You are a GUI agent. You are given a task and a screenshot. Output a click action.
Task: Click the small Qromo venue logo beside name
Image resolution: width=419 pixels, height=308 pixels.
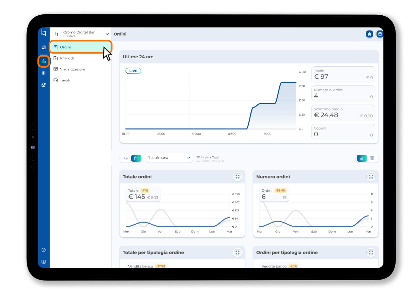56,34
